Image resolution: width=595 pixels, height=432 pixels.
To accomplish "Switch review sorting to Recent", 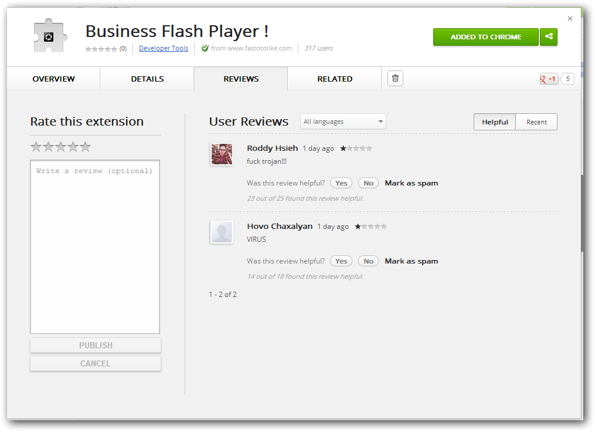I will point(536,122).
